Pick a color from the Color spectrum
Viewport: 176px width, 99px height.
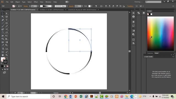(x=161, y=34)
